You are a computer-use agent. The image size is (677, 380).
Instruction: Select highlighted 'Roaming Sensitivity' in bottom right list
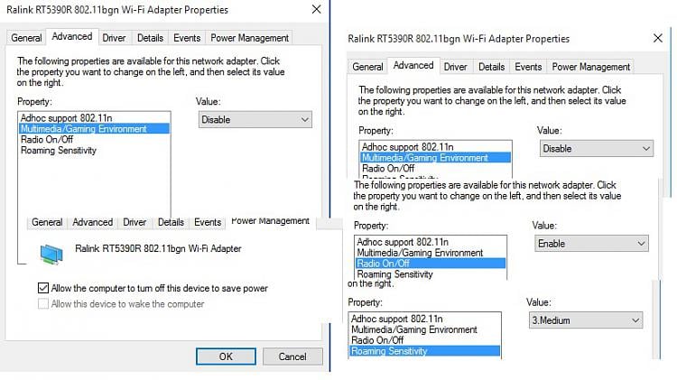[425, 351]
